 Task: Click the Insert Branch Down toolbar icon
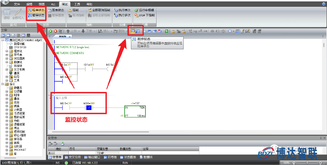(x=190, y=31)
